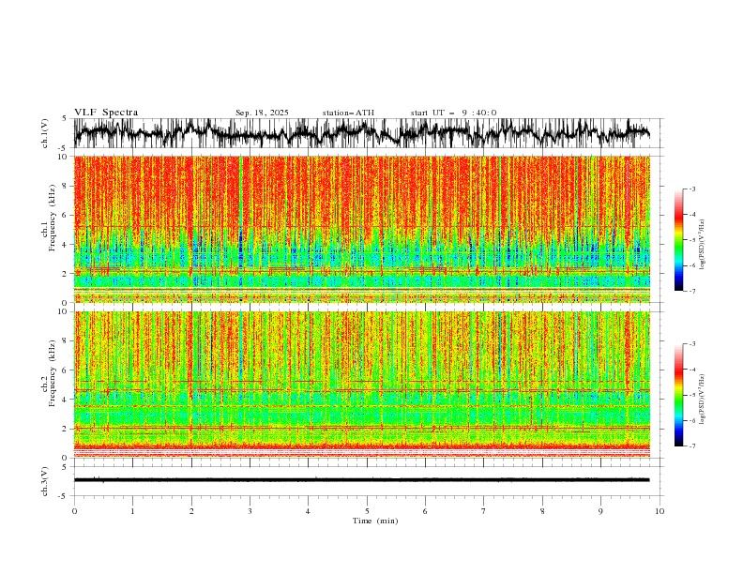The width and height of the screenshot is (743, 574).
Task: Click the "-5" tick on ch.3(V) axis
Action: [x=64, y=496]
